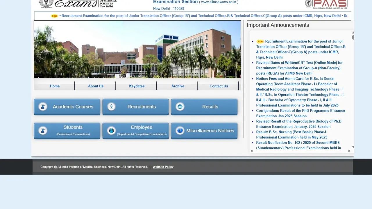Click the Miscellaneous Notices info icon
This screenshot has height=209, width=372.
180,131
